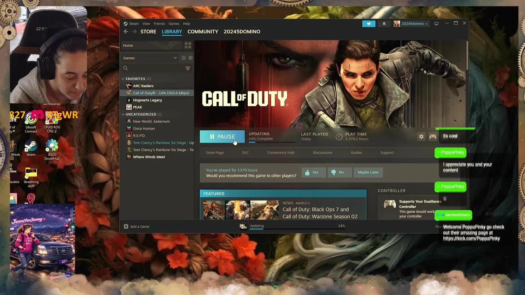The image size is (525, 295).
Task: Open the Guides link
Action: 356,152
